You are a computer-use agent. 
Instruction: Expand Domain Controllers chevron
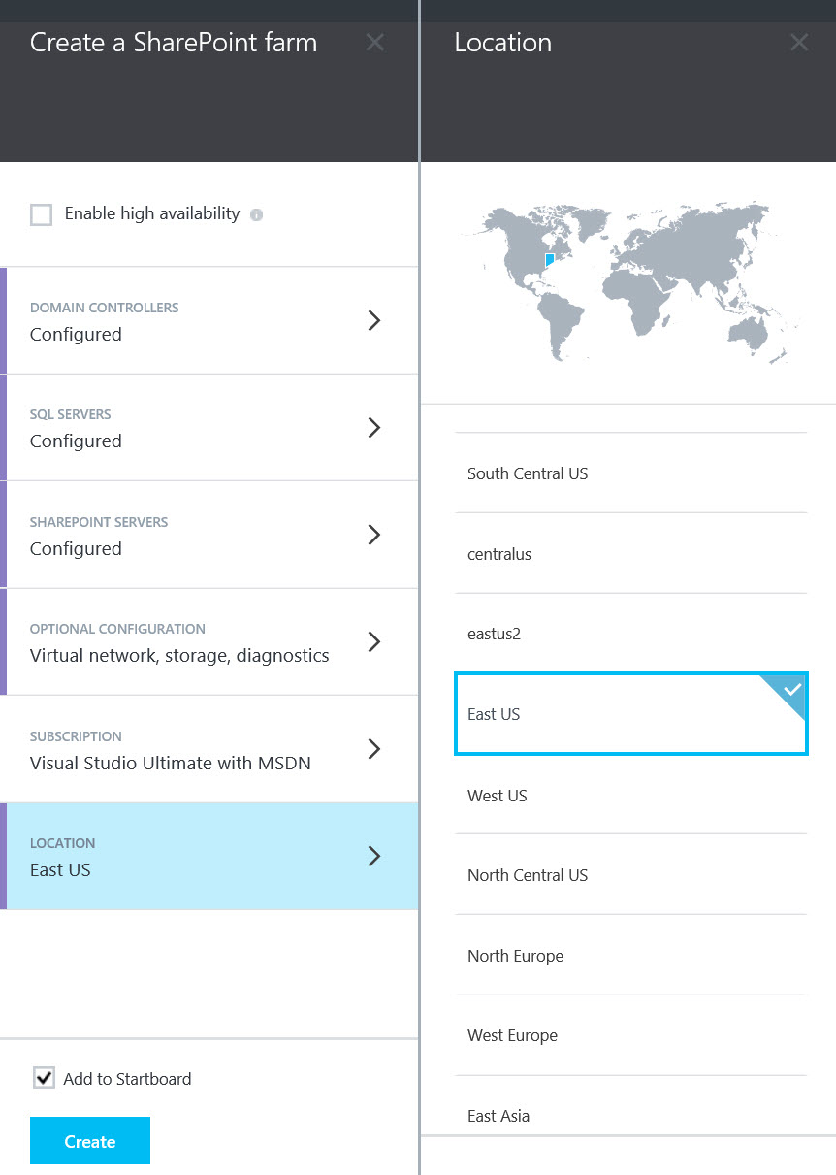[x=374, y=321]
